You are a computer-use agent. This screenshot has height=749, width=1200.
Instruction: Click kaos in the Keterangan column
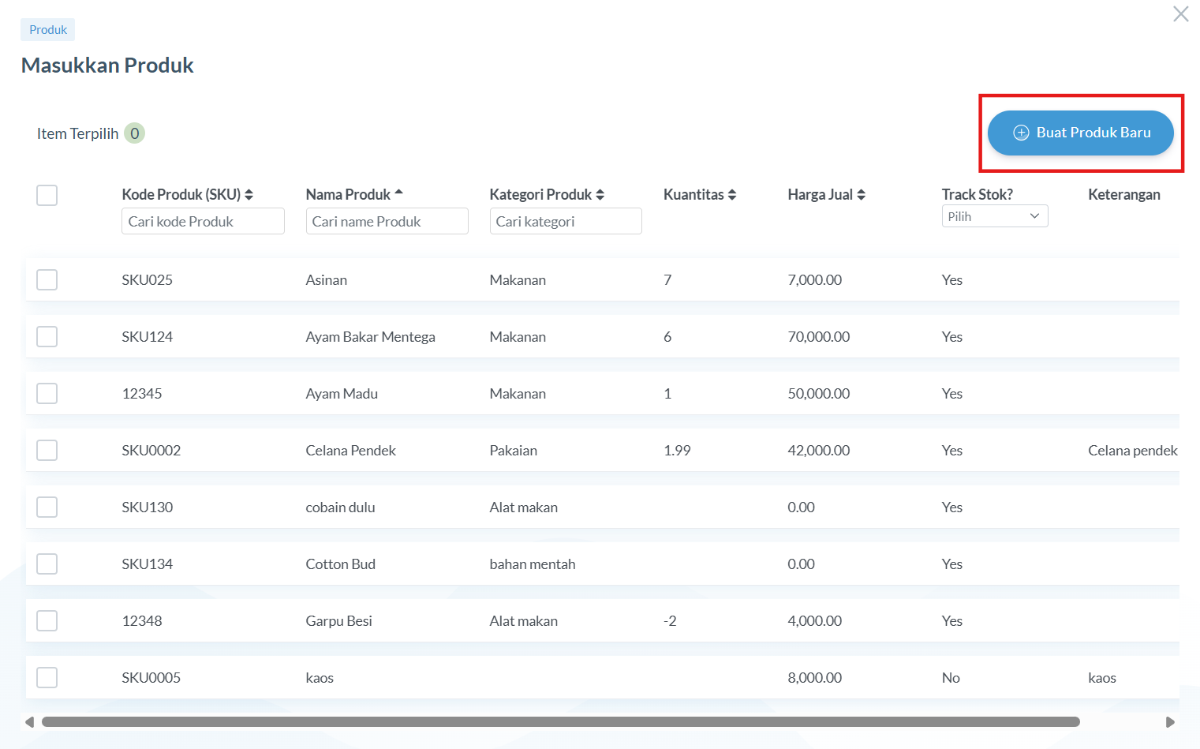coord(1102,678)
